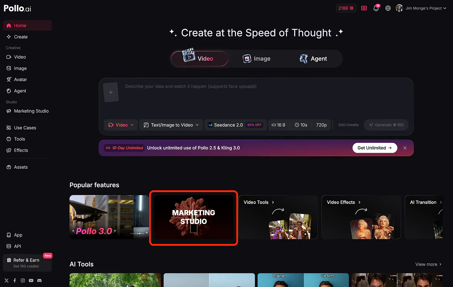Select Video in the Creative sidebar section
Screen dimensions: 453x287
27,57
